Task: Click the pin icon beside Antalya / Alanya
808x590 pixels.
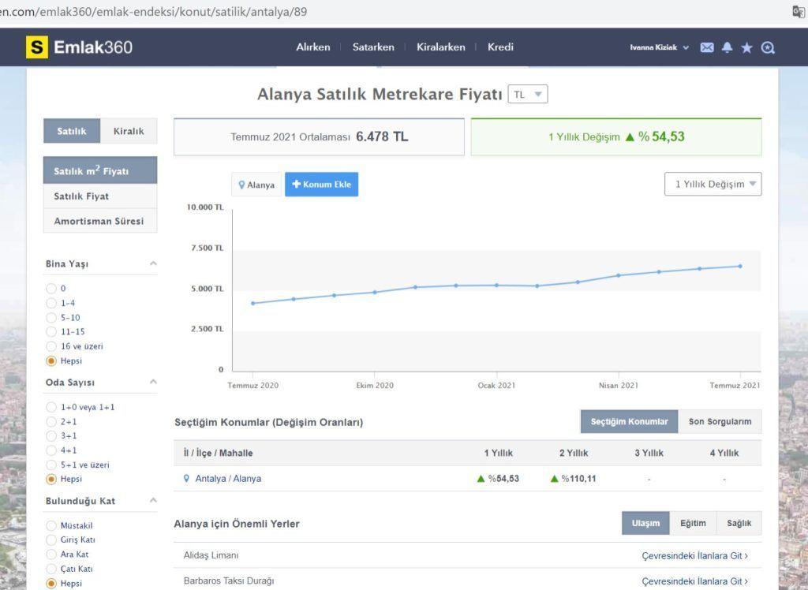Action: coord(186,479)
